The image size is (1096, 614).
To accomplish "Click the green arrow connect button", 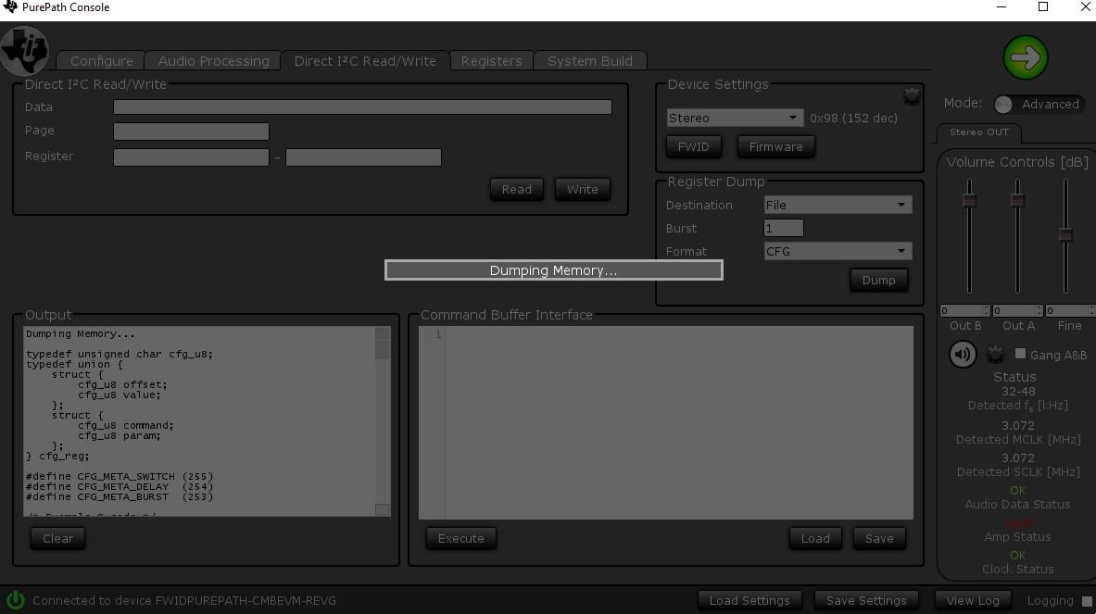I will [1026, 57].
